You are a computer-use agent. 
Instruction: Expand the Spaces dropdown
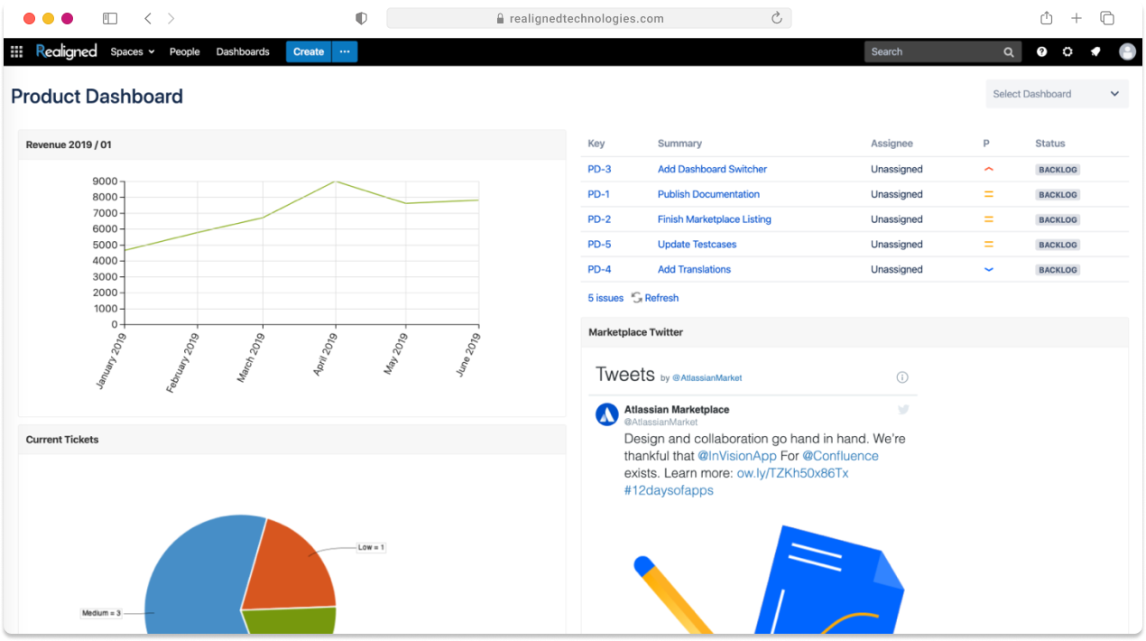coord(132,51)
